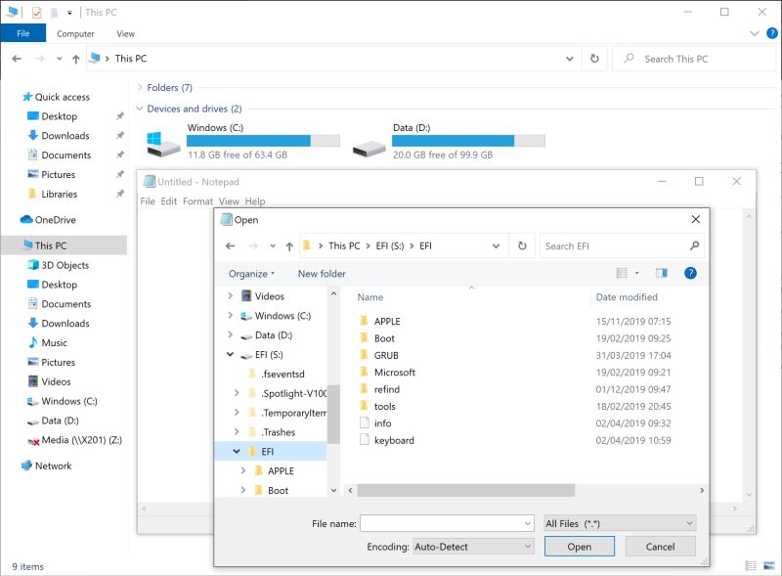Go back in the Open dialog navigation
The width and height of the screenshot is (782, 576).
tap(230, 245)
